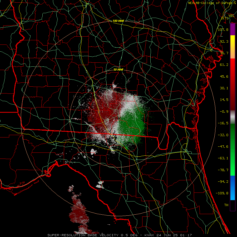Click the -16.5 scale value
Screen dimensions: 237x237
pos(223,123)
